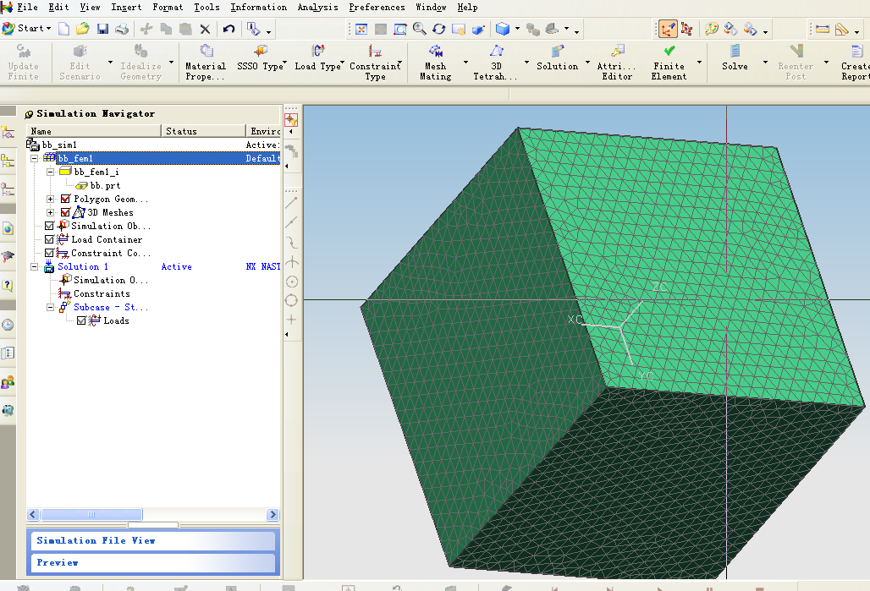Uncheck the 3D Meshes checkbox
The width and height of the screenshot is (870, 591).
[x=66, y=212]
